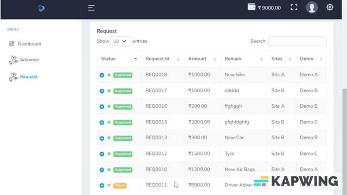347x195 pixels.
Task: Expand row REQ0012 with plus icon
Action: (x=102, y=154)
